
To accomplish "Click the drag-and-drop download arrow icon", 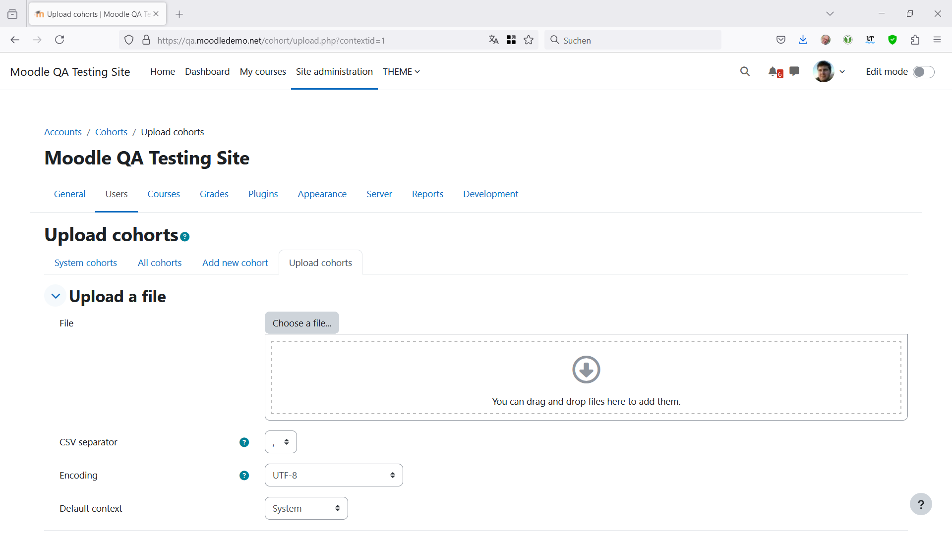I will pyautogui.click(x=586, y=370).
